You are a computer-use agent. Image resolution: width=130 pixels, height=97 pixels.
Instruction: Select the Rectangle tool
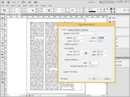[x=2, y=46]
